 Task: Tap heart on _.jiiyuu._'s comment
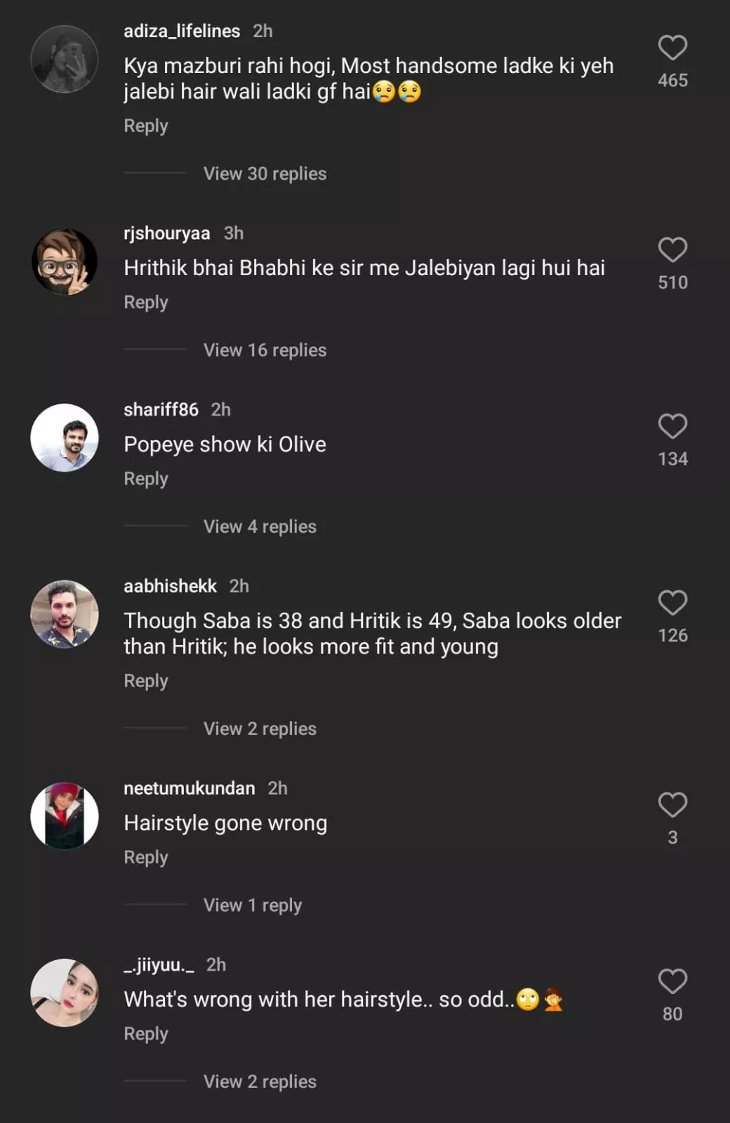point(672,981)
